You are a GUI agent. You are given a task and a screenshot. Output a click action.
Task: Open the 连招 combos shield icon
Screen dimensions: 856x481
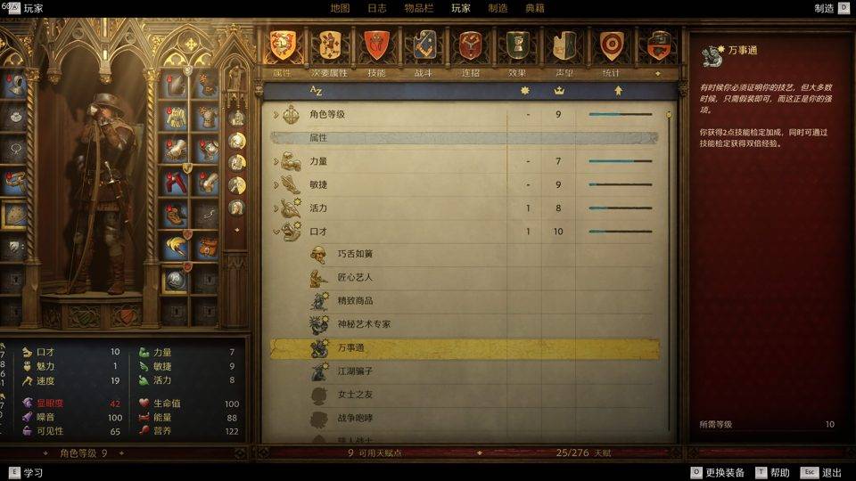[x=471, y=45]
